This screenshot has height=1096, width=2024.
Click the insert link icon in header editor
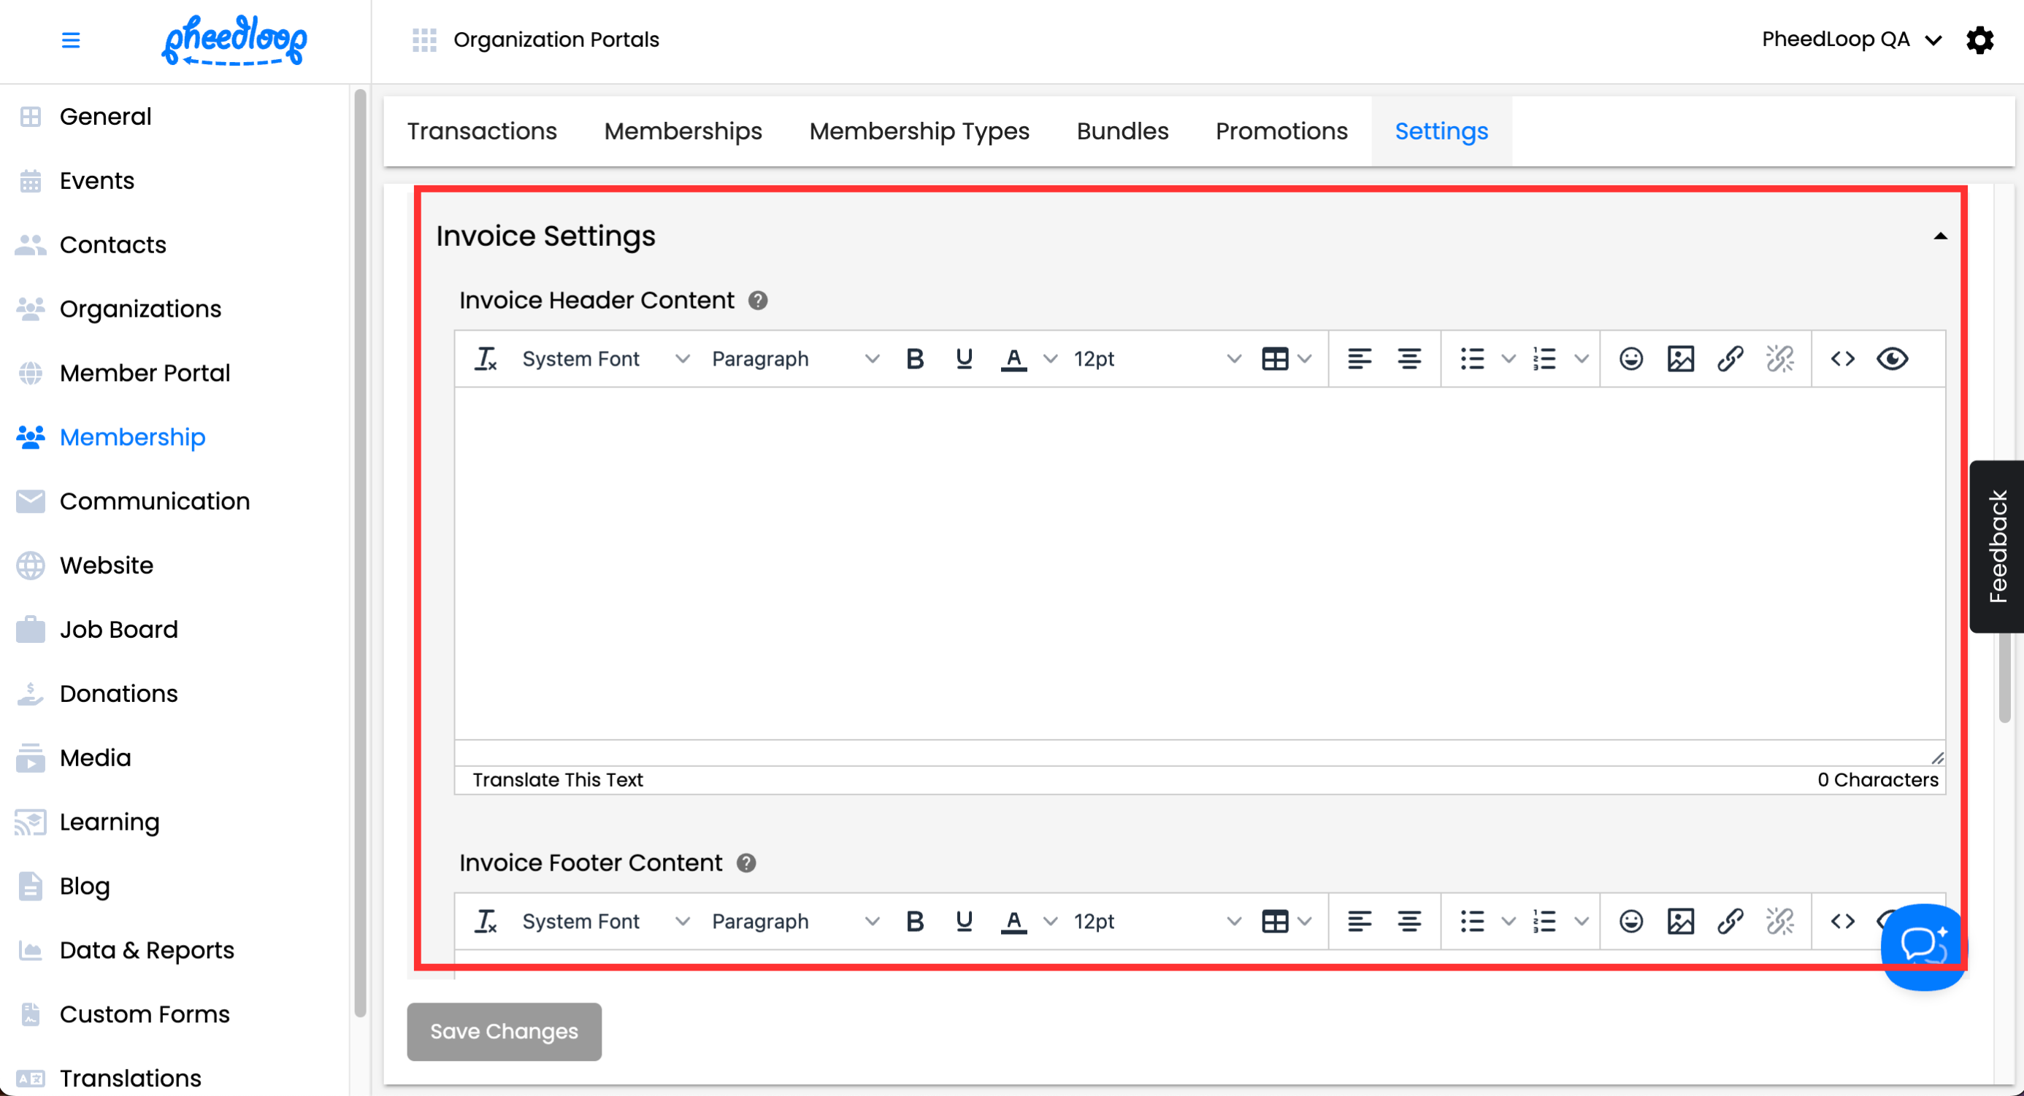[1730, 359]
